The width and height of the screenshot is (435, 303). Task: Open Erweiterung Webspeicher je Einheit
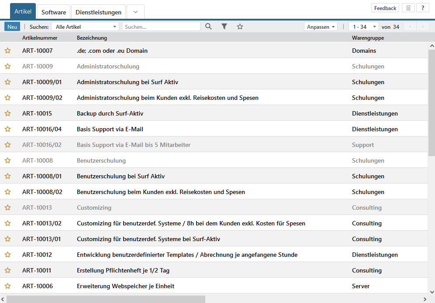click(125, 286)
